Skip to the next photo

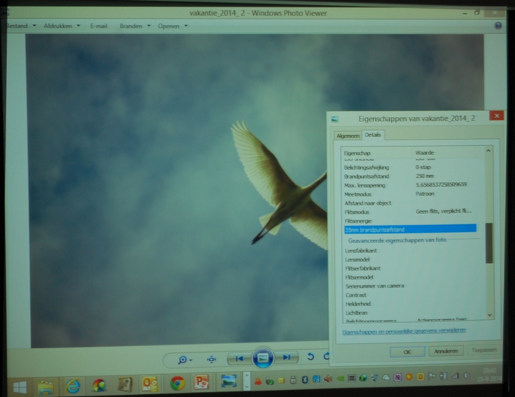tap(286, 357)
